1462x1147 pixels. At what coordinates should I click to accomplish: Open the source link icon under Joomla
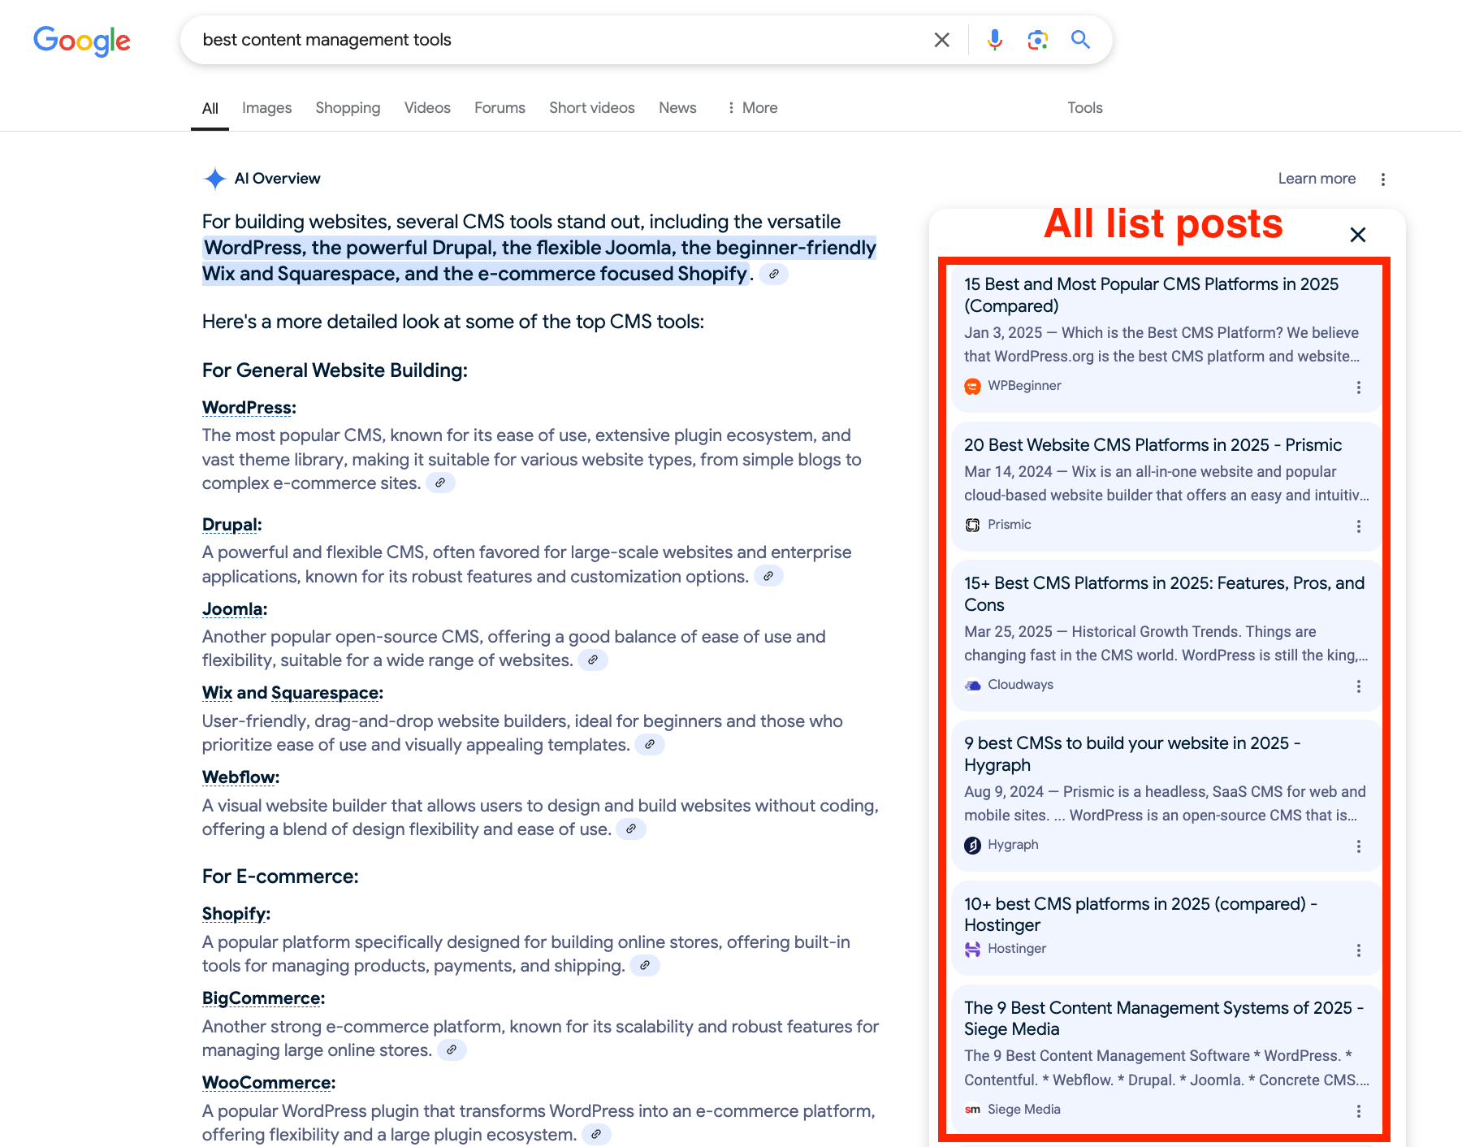click(593, 660)
